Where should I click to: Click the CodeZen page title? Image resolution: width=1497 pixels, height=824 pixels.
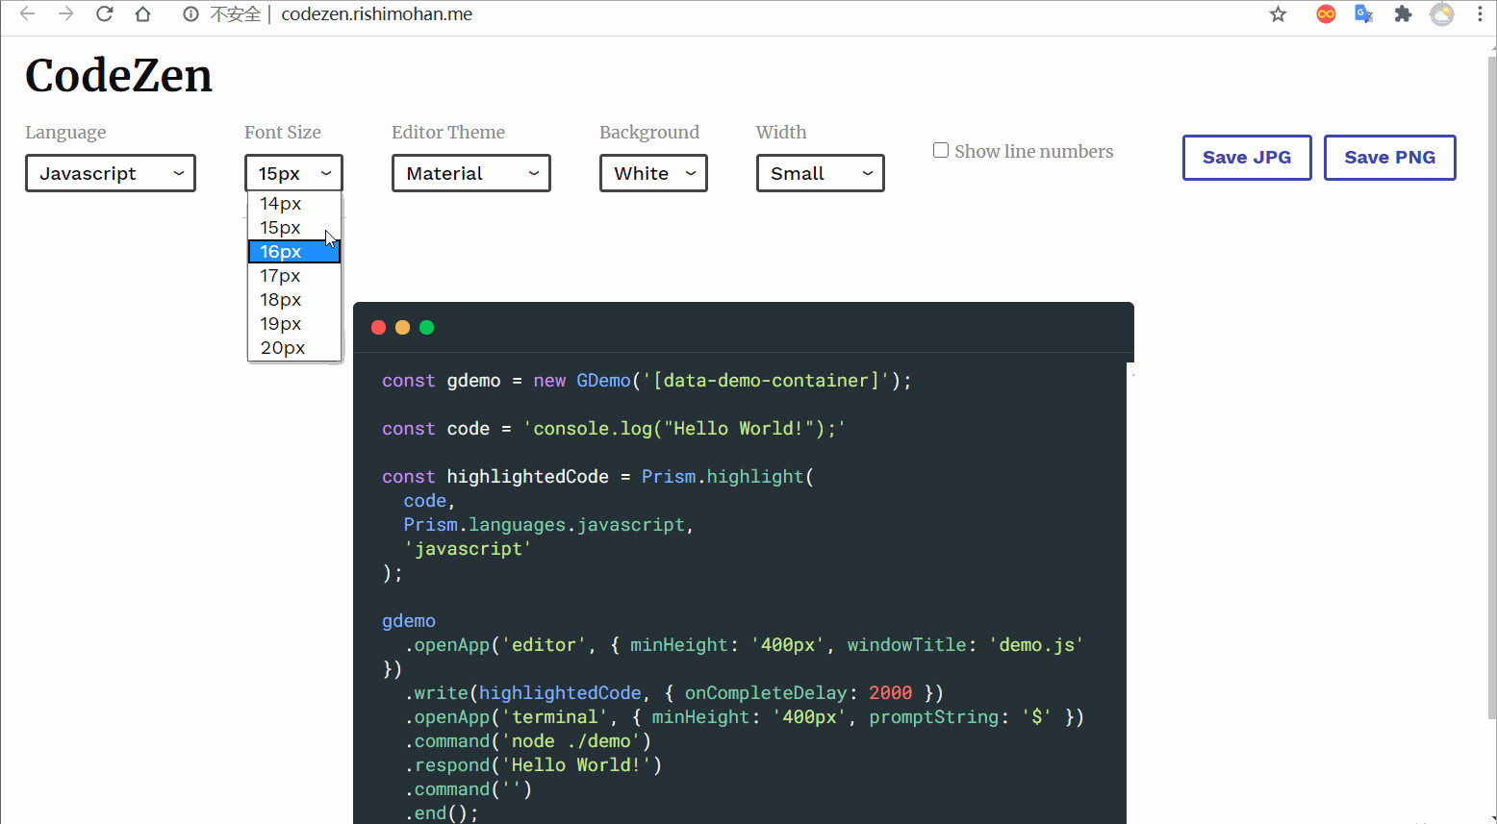pyautogui.click(x=118, y=76)
